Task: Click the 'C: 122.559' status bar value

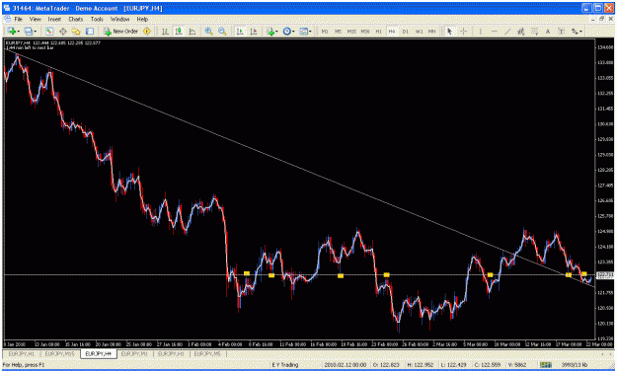Action: (487, 365)
